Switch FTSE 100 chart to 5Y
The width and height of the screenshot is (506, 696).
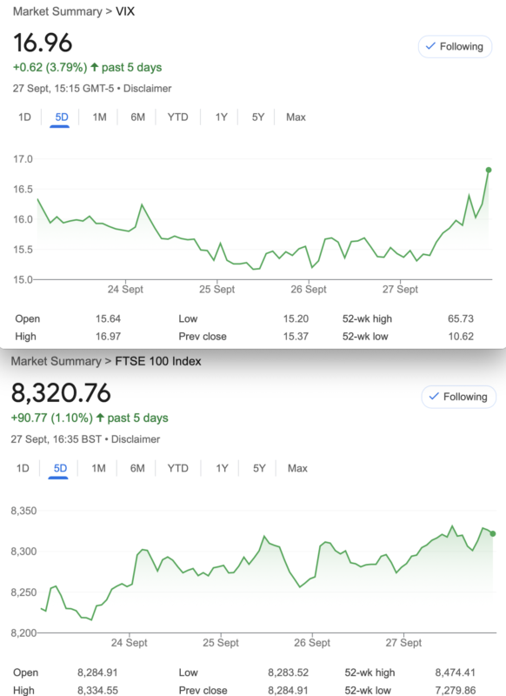point(259,468)
